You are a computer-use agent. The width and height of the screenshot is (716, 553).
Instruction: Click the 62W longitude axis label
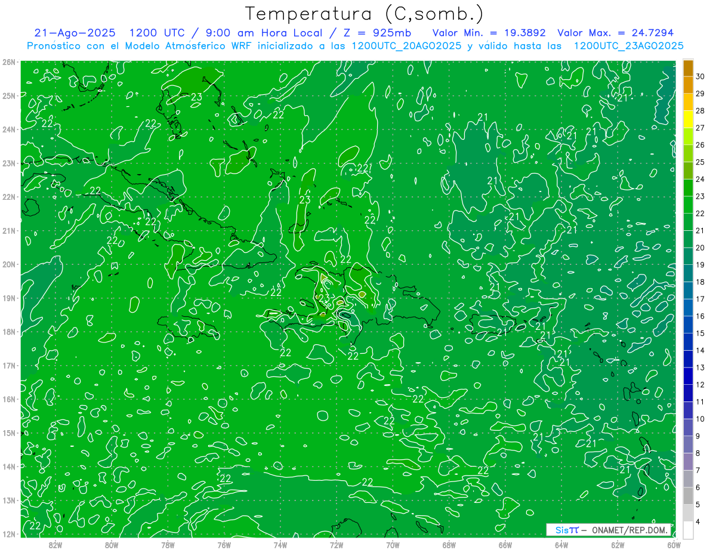[618, 545]
